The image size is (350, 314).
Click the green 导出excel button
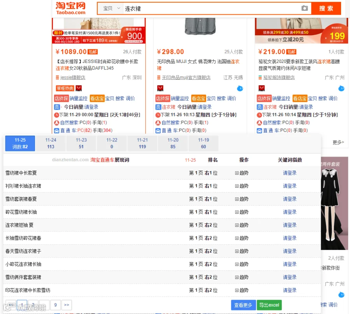[269, 305]
